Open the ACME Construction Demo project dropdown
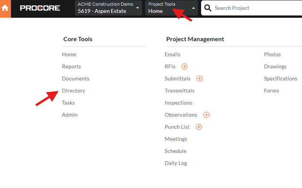The image size is (302, 188). pos(108,8)
